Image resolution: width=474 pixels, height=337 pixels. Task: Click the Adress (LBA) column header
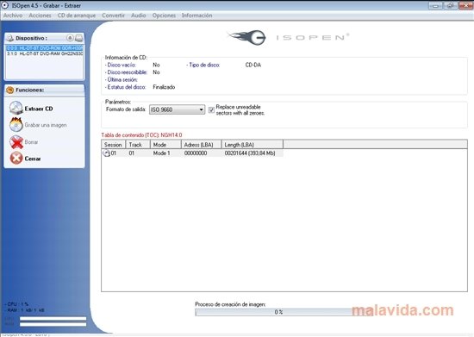[202, 145]
